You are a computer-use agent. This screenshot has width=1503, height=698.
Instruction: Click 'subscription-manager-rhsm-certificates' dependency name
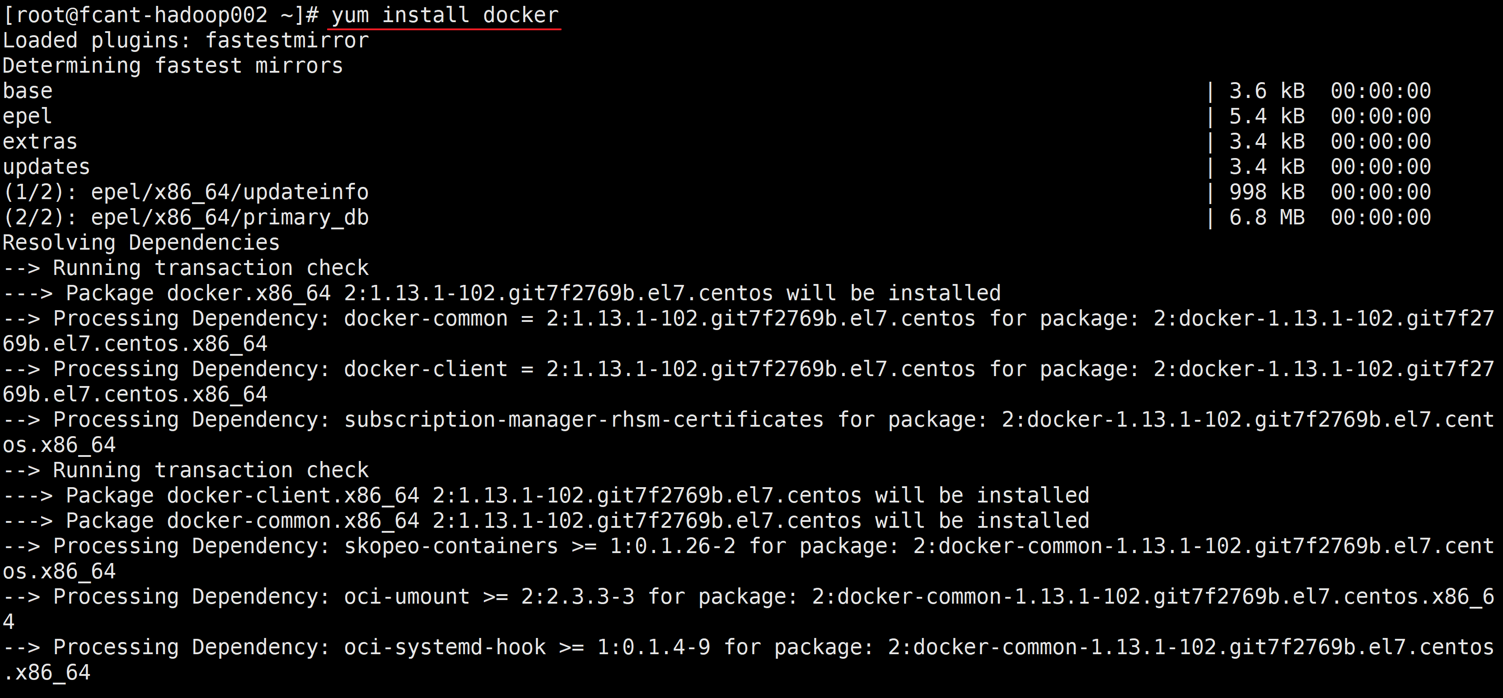(584, 419)
